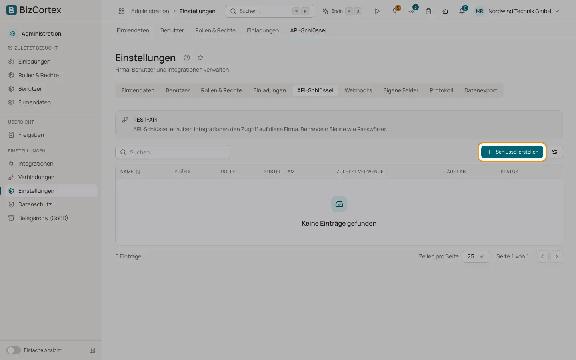Click the PRÄFIX column header

tap(182, 172)
